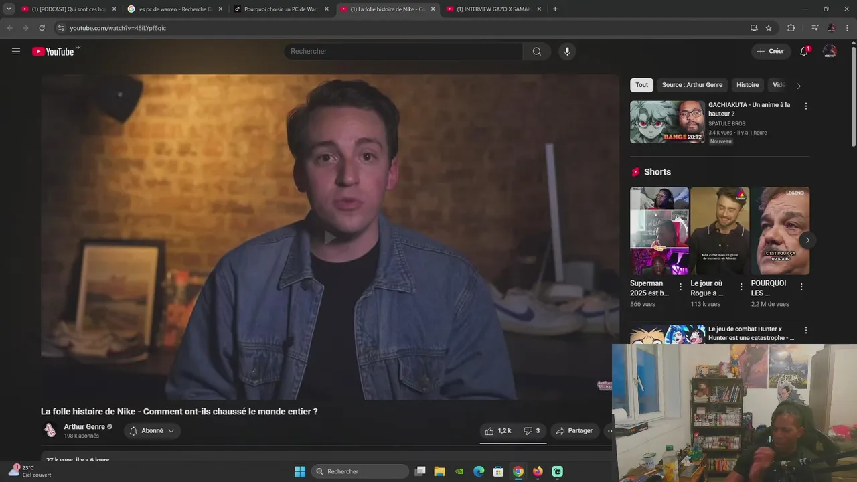Open Arthur Genre channel name link
Image resolution: width=857 pixels, height=482 pixels.
coord(84,427)
